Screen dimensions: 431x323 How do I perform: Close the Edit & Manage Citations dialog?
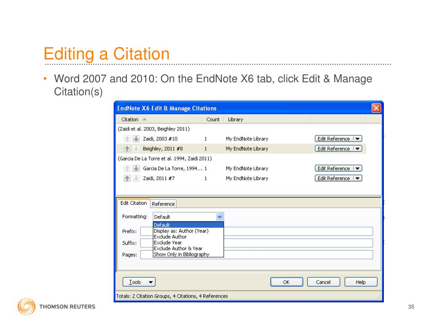tap(376, 108)
